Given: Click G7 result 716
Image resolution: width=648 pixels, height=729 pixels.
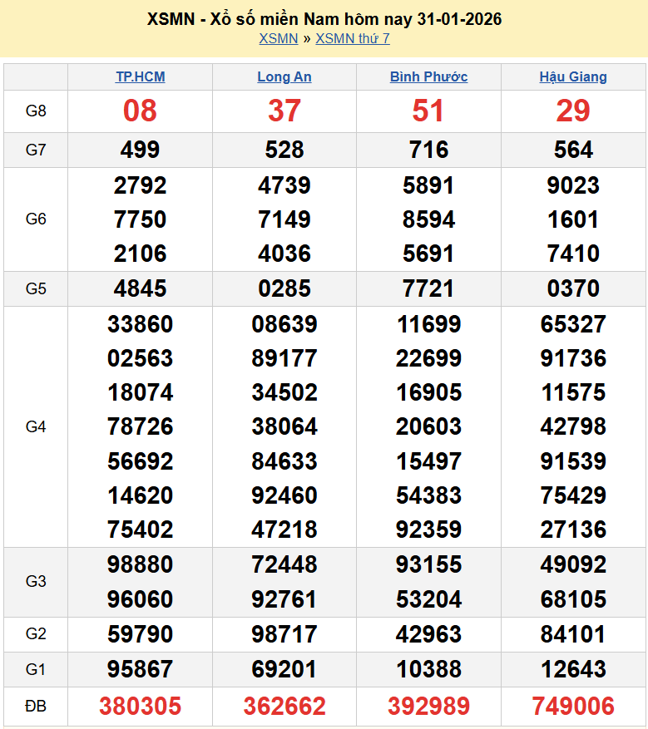Looking at the screenshot, I should 428,150.
